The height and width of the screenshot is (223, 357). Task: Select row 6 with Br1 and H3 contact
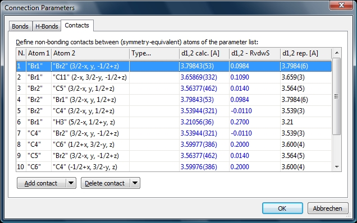point(174,122)
